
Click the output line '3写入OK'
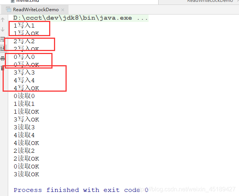pos(26,120)
